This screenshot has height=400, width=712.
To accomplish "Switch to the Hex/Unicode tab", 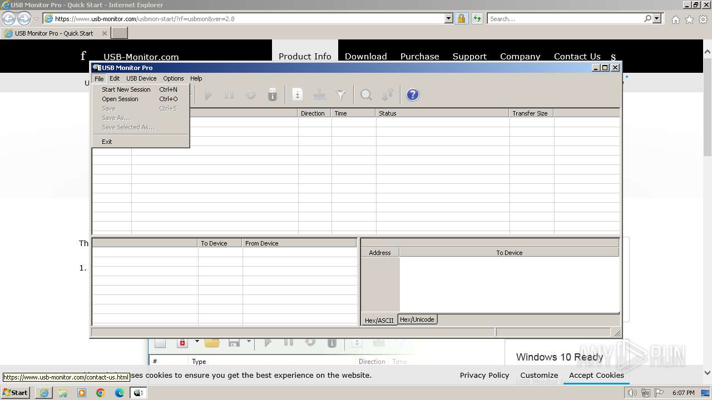I will [x=417, y=319].
